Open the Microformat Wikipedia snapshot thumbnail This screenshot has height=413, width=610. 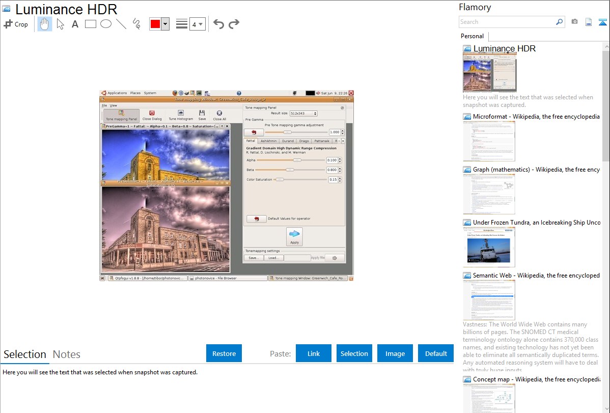(489, 141)
